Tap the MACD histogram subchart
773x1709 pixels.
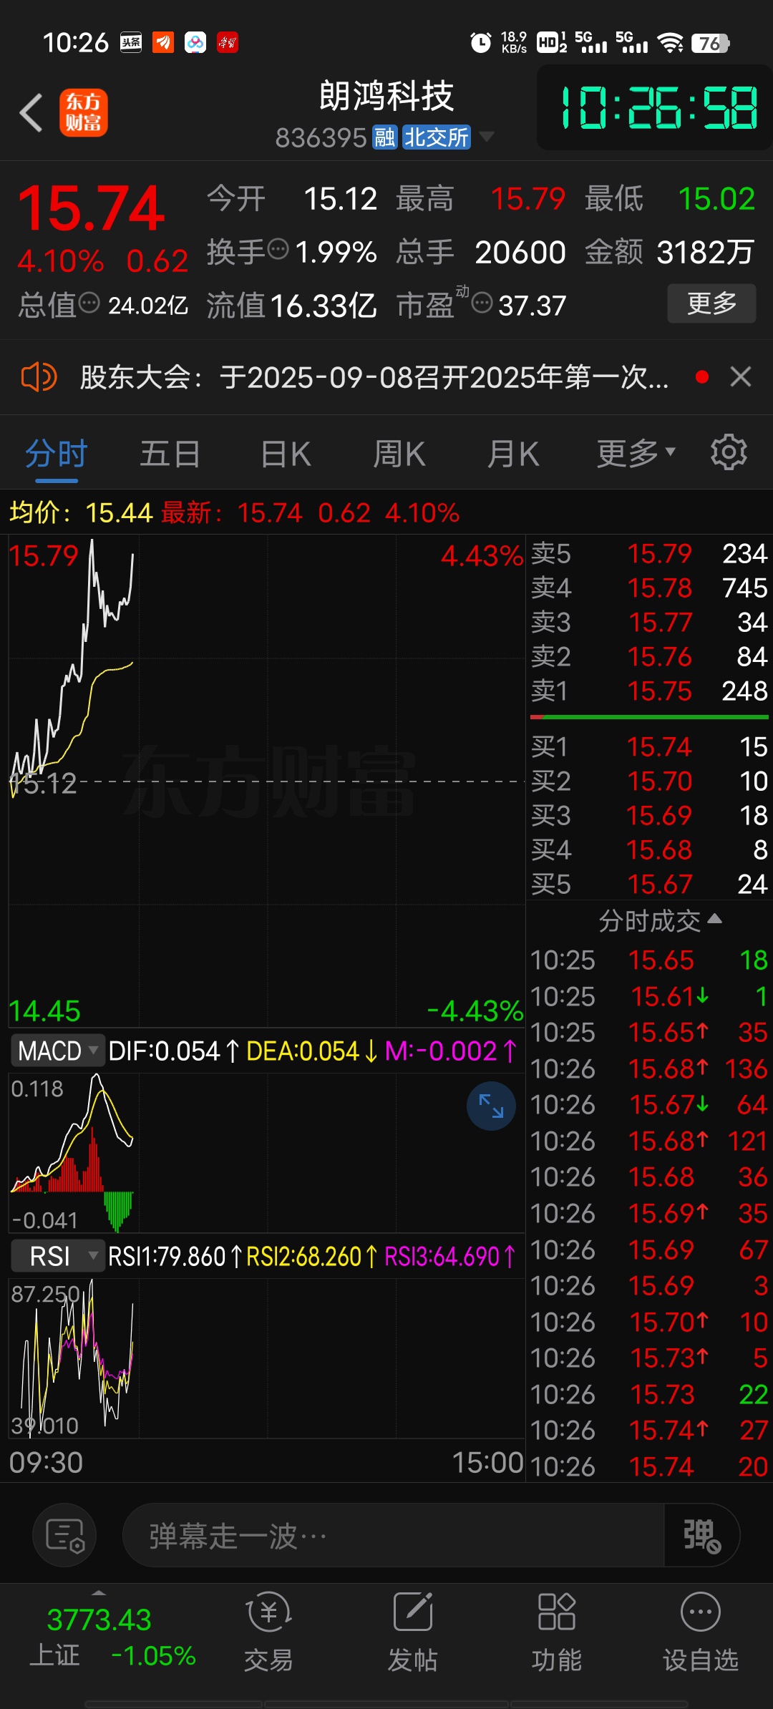pyautogui.click(x=266, y=1152)
